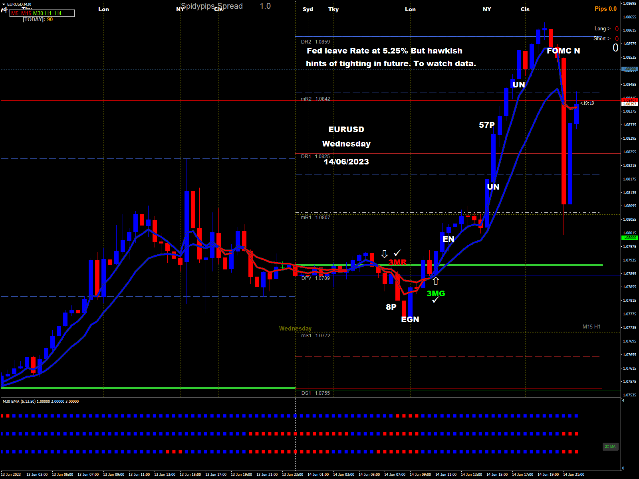The image size is (639, 479).
Task: Click the DPV 1.0789 pivot label
Action: (316, 278)
